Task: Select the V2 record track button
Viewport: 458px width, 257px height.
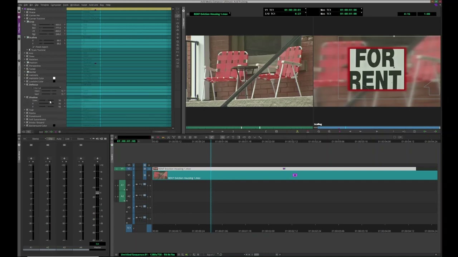Action: point(129,168)
